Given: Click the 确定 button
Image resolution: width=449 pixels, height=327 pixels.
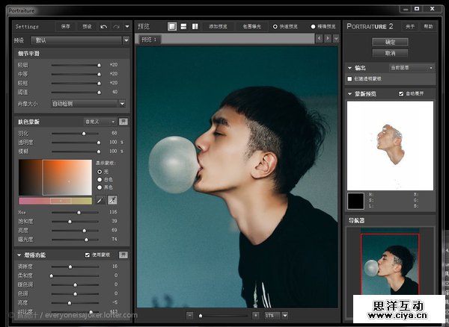Looking at the screenshot, I should click(389, 42).
